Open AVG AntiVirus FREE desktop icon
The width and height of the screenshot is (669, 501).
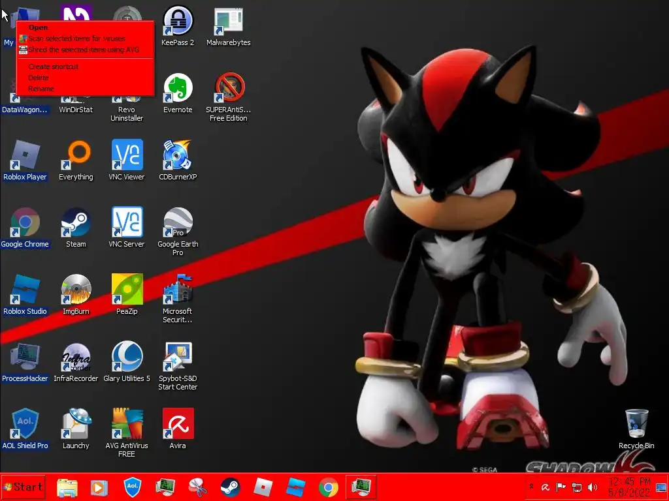pyautogui.click(x=127, y=434)
